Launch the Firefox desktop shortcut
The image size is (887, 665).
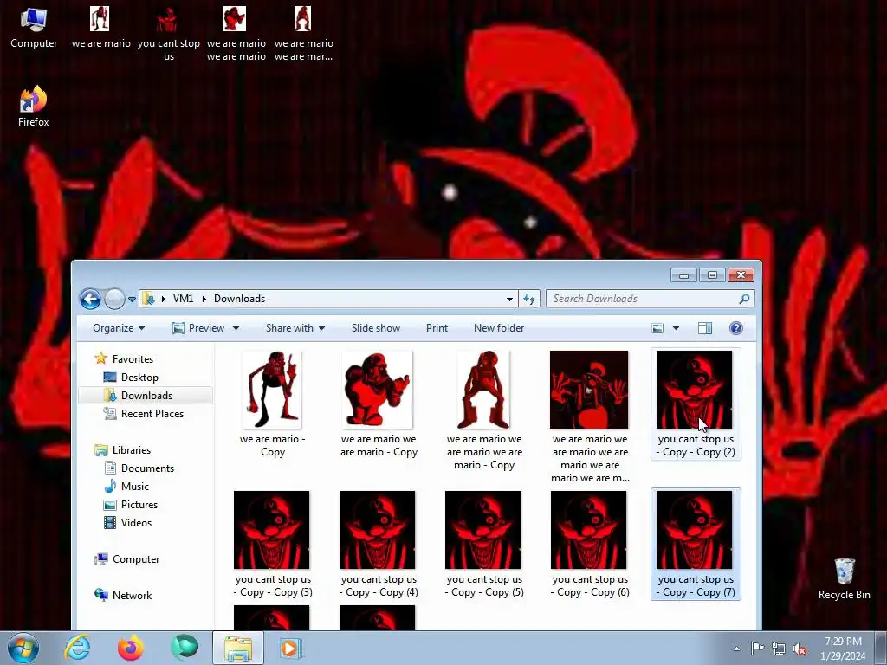[34, 107]
